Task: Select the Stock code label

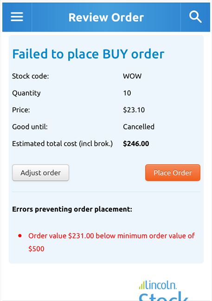Action: 30,76
